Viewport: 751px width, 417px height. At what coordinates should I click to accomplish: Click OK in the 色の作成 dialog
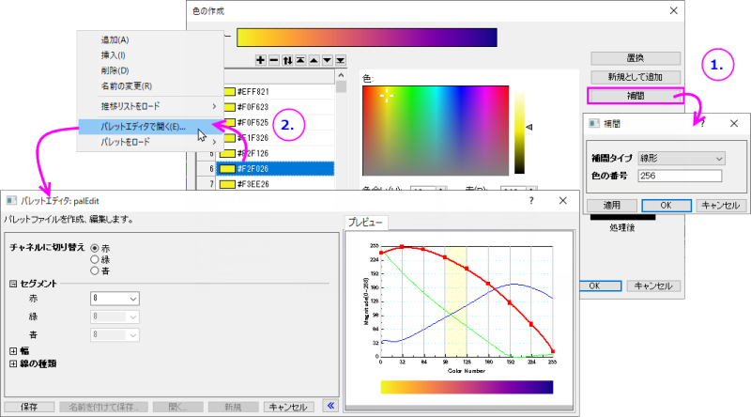(x=600, y=286)
